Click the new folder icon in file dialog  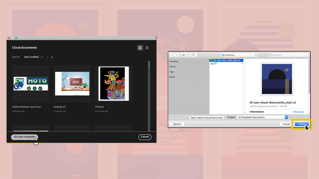193,55
